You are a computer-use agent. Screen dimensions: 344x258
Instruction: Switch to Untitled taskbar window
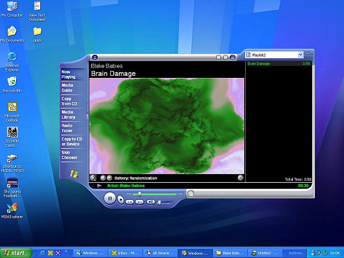click(x=264, y=253)
